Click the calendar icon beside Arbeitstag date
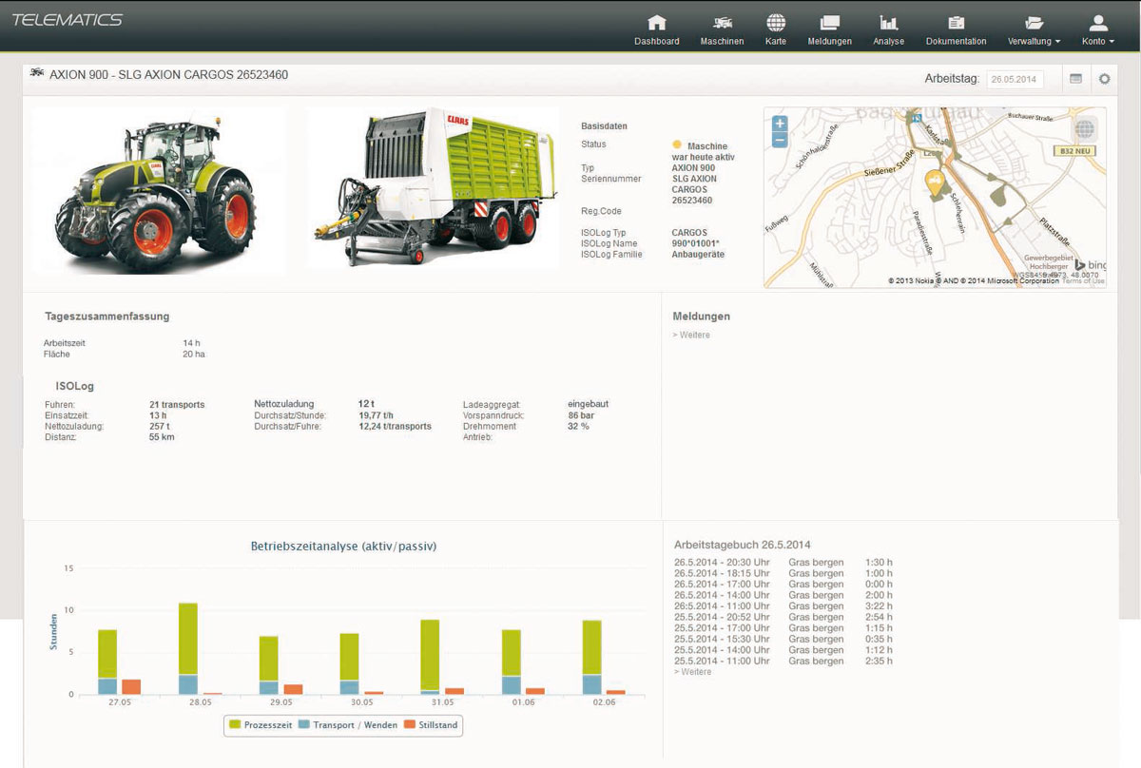 (x=1075, y=79)
